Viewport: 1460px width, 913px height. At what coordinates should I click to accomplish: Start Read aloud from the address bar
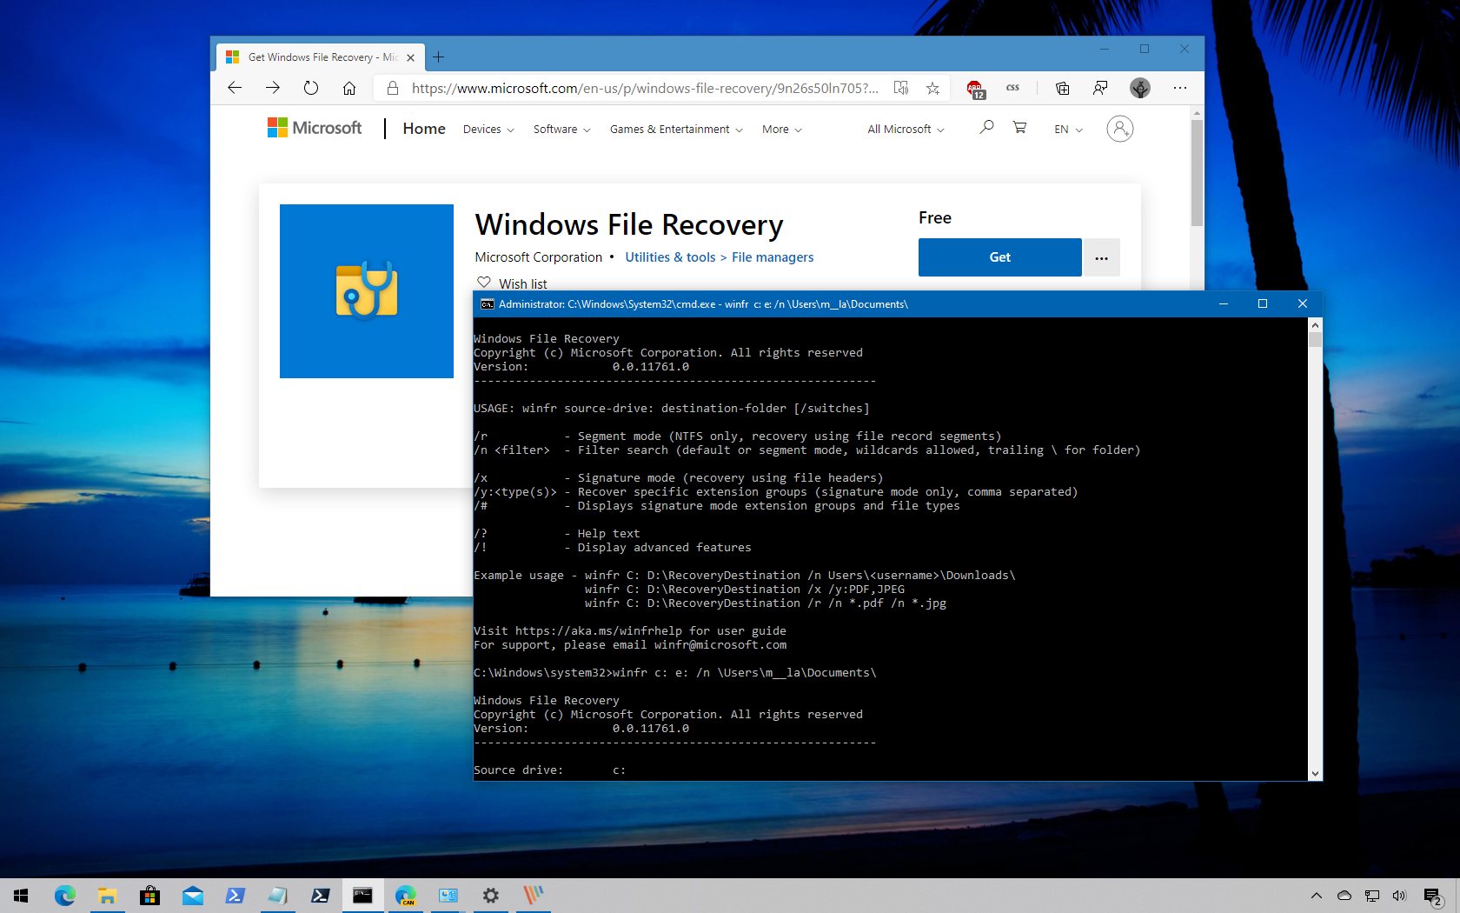coord(901,88)
